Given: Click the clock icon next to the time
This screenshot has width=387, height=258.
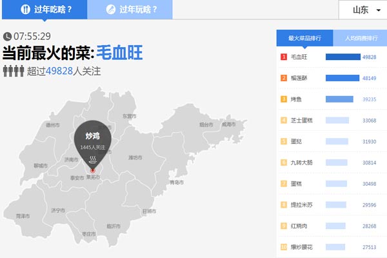Looking at the screenshot, I should (x=7, y=36).
